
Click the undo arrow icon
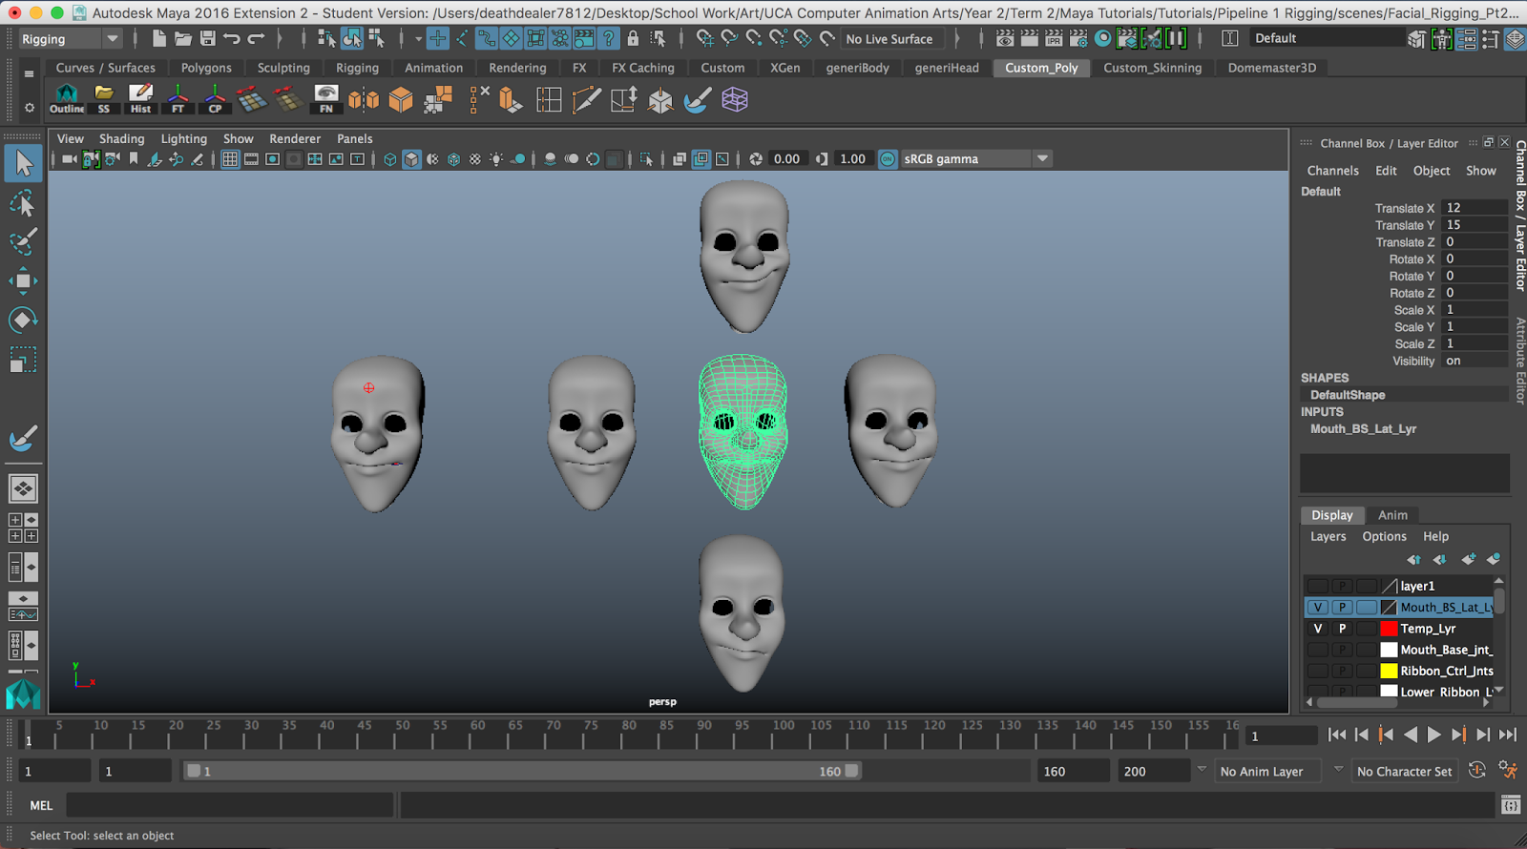pyautogui.click(x=231, y=38)
